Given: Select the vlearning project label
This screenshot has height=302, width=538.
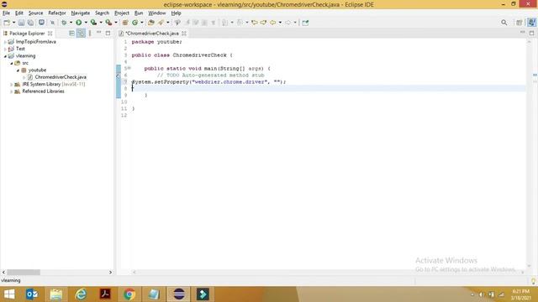Looking at the screenshot, I should pyautogui.click(x=25, y=56).
